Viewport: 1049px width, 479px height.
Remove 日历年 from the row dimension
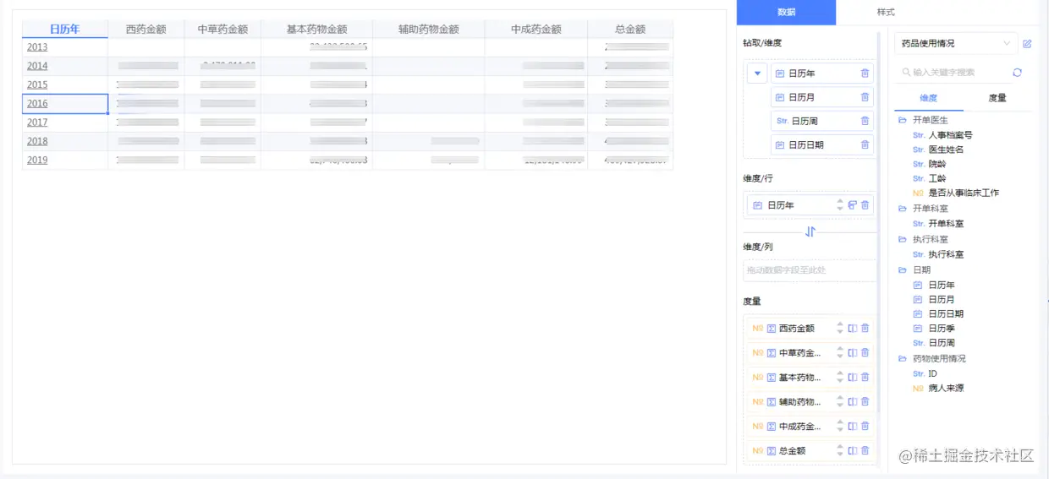[865, 205]
